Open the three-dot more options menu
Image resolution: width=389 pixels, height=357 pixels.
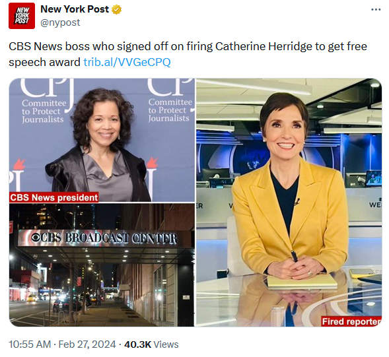pyautogui.click(x=376, y=10)
